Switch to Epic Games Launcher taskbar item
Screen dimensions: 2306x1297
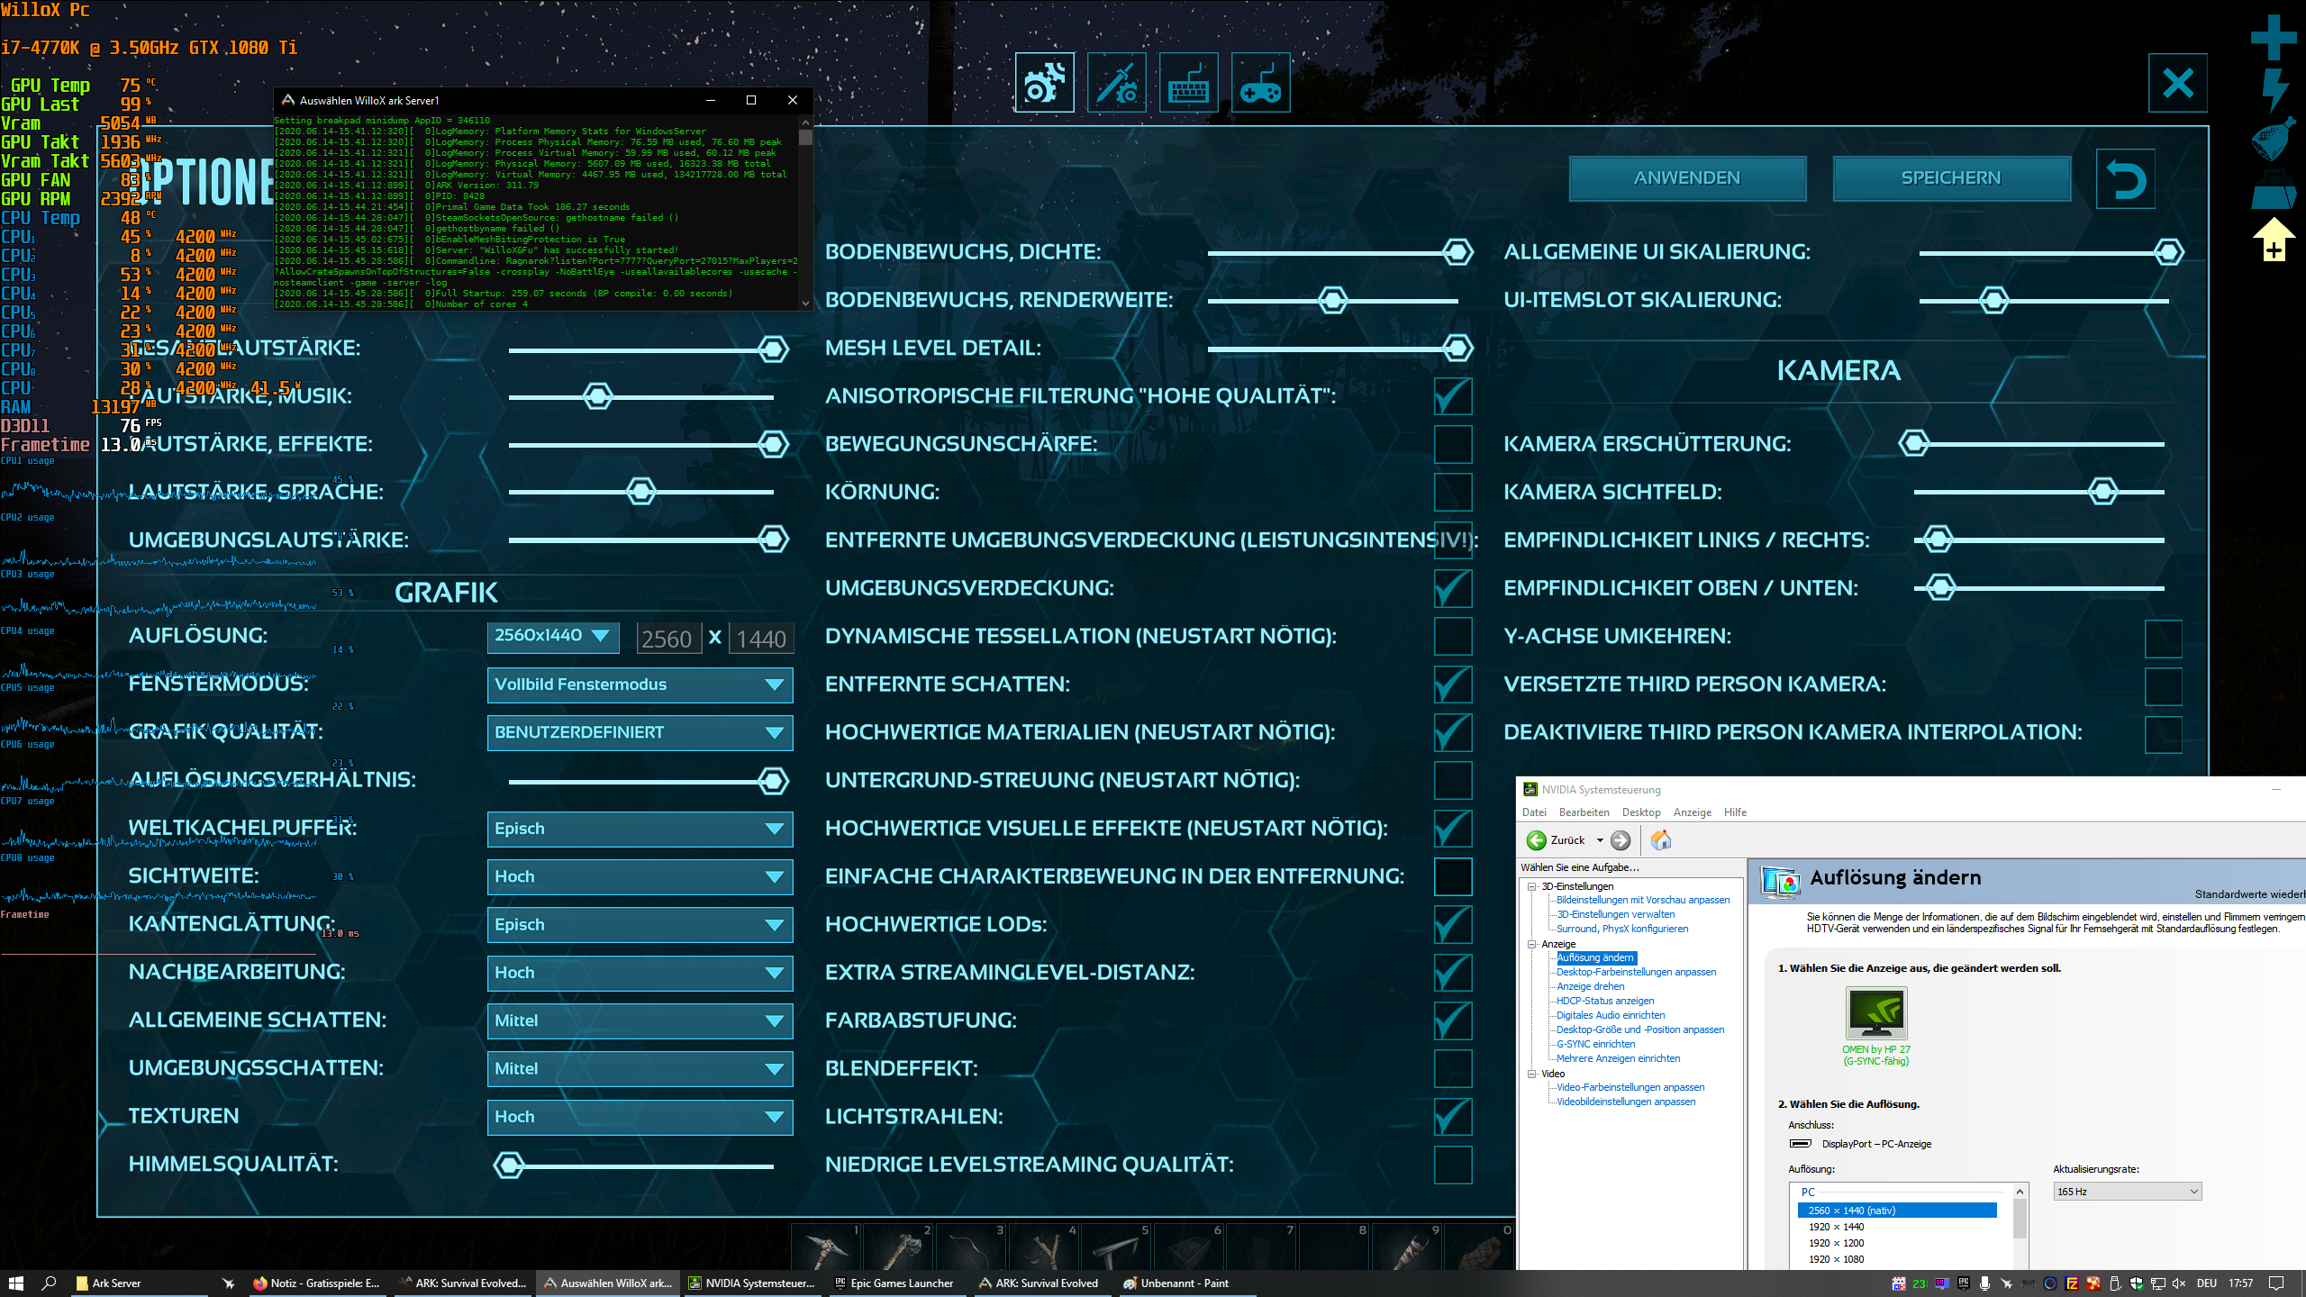(x=893, y=1283)
